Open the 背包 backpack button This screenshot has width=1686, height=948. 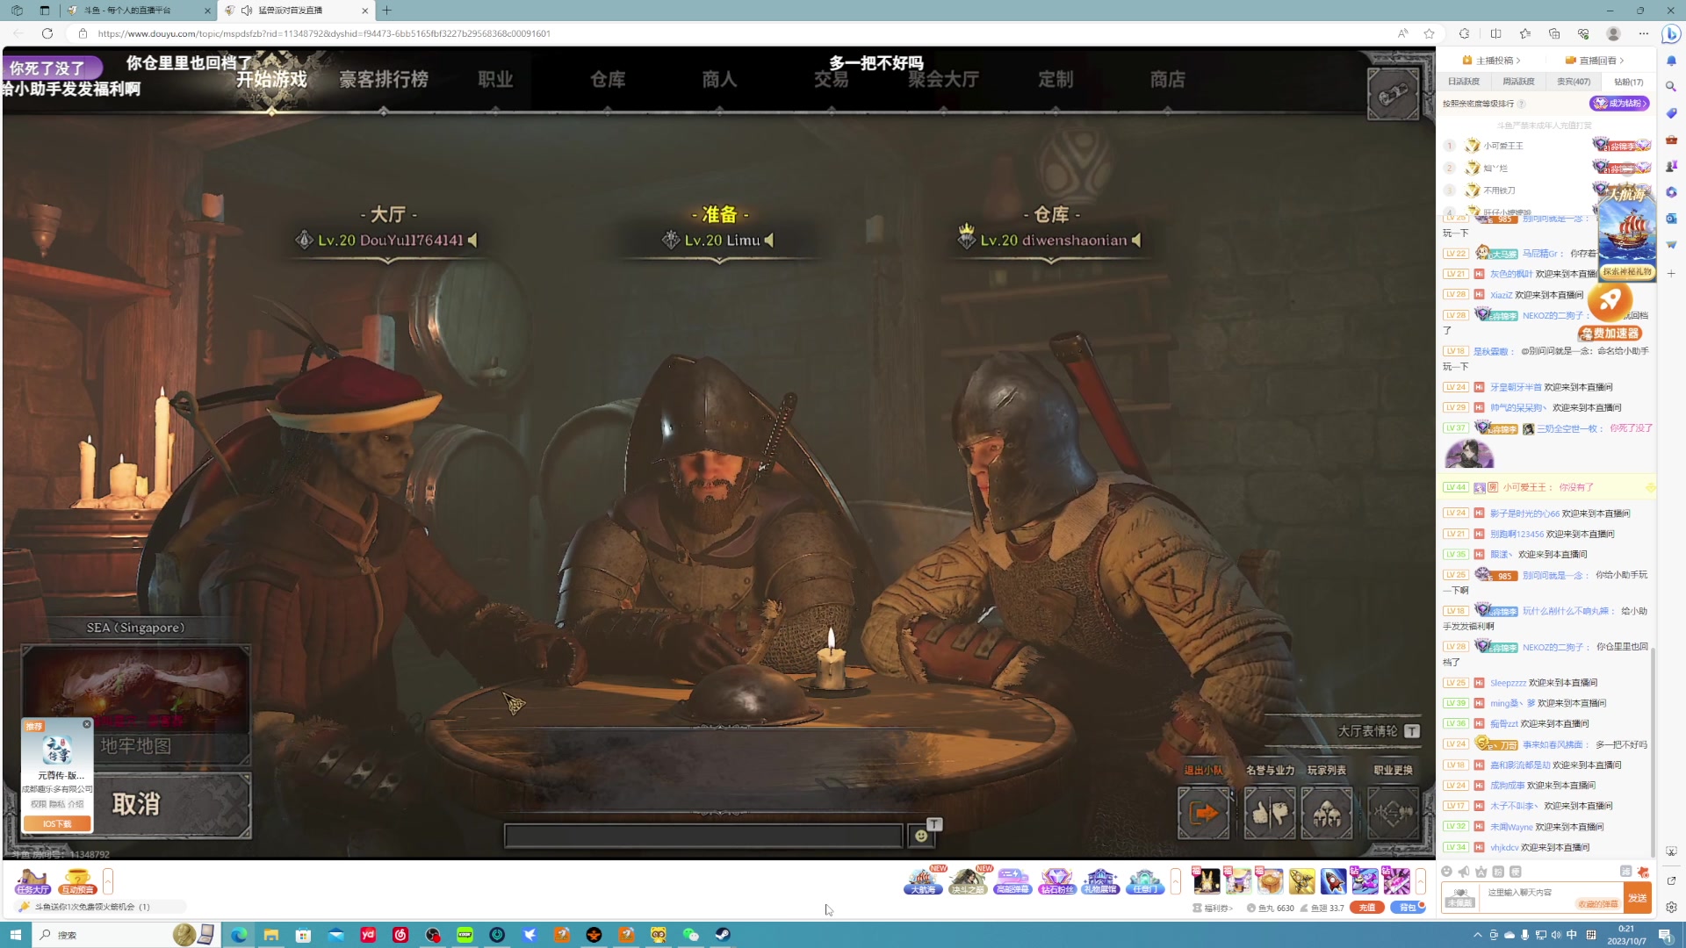[1408, 908]
